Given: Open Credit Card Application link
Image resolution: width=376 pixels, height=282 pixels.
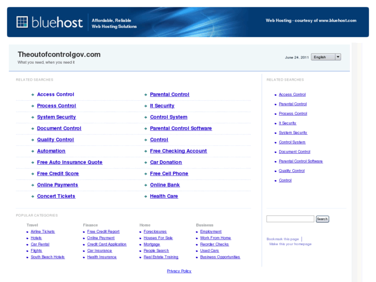Looking at the screenshot, I should [107, 244].
